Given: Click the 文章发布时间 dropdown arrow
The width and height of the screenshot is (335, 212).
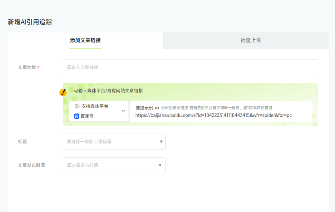Looking at the screenshot, I should tap(160, 166).
